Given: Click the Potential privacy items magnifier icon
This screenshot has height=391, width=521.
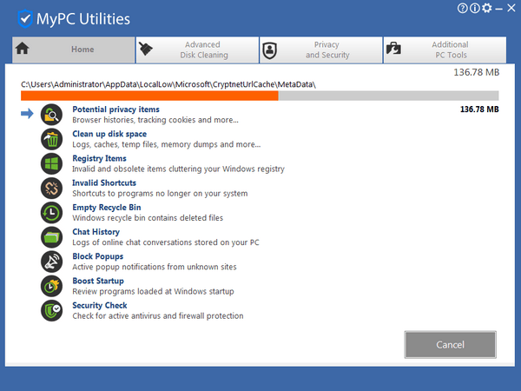Looking at the screenshot, I should click(51, 114).
